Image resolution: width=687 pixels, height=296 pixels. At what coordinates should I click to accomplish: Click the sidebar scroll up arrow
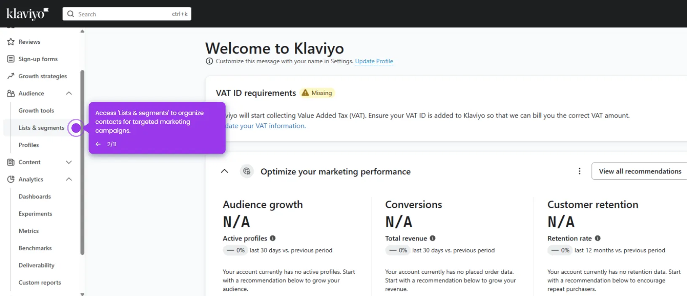83,31
